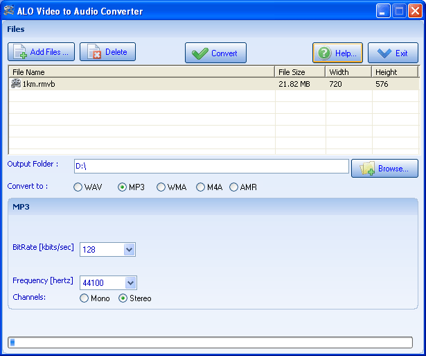The width and height of the screenshot is (426, 356).
Task: Browse for an output folder
Action: [x=384, y=169]
